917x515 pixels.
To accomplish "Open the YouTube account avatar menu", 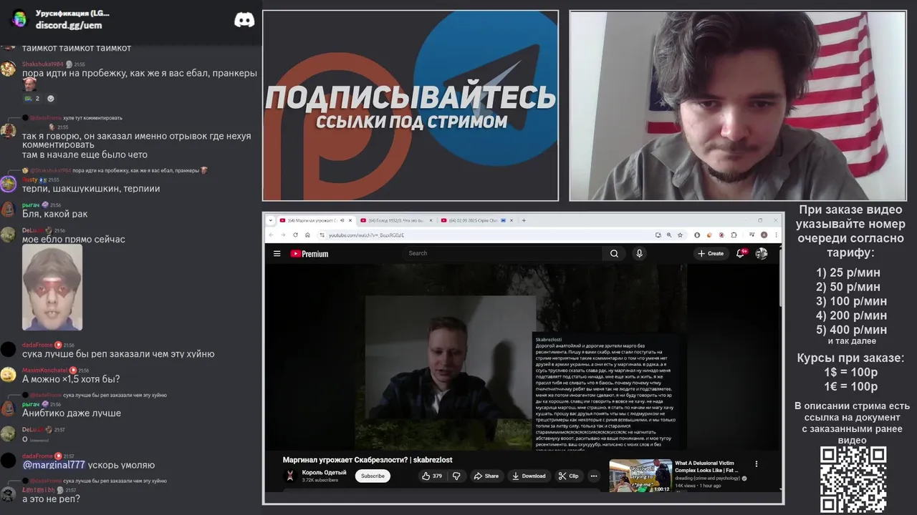I will pyautogui.click(x=762, y=253).
